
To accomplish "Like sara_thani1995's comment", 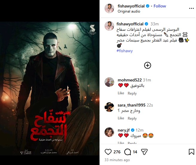I will [x=121, y=118].
